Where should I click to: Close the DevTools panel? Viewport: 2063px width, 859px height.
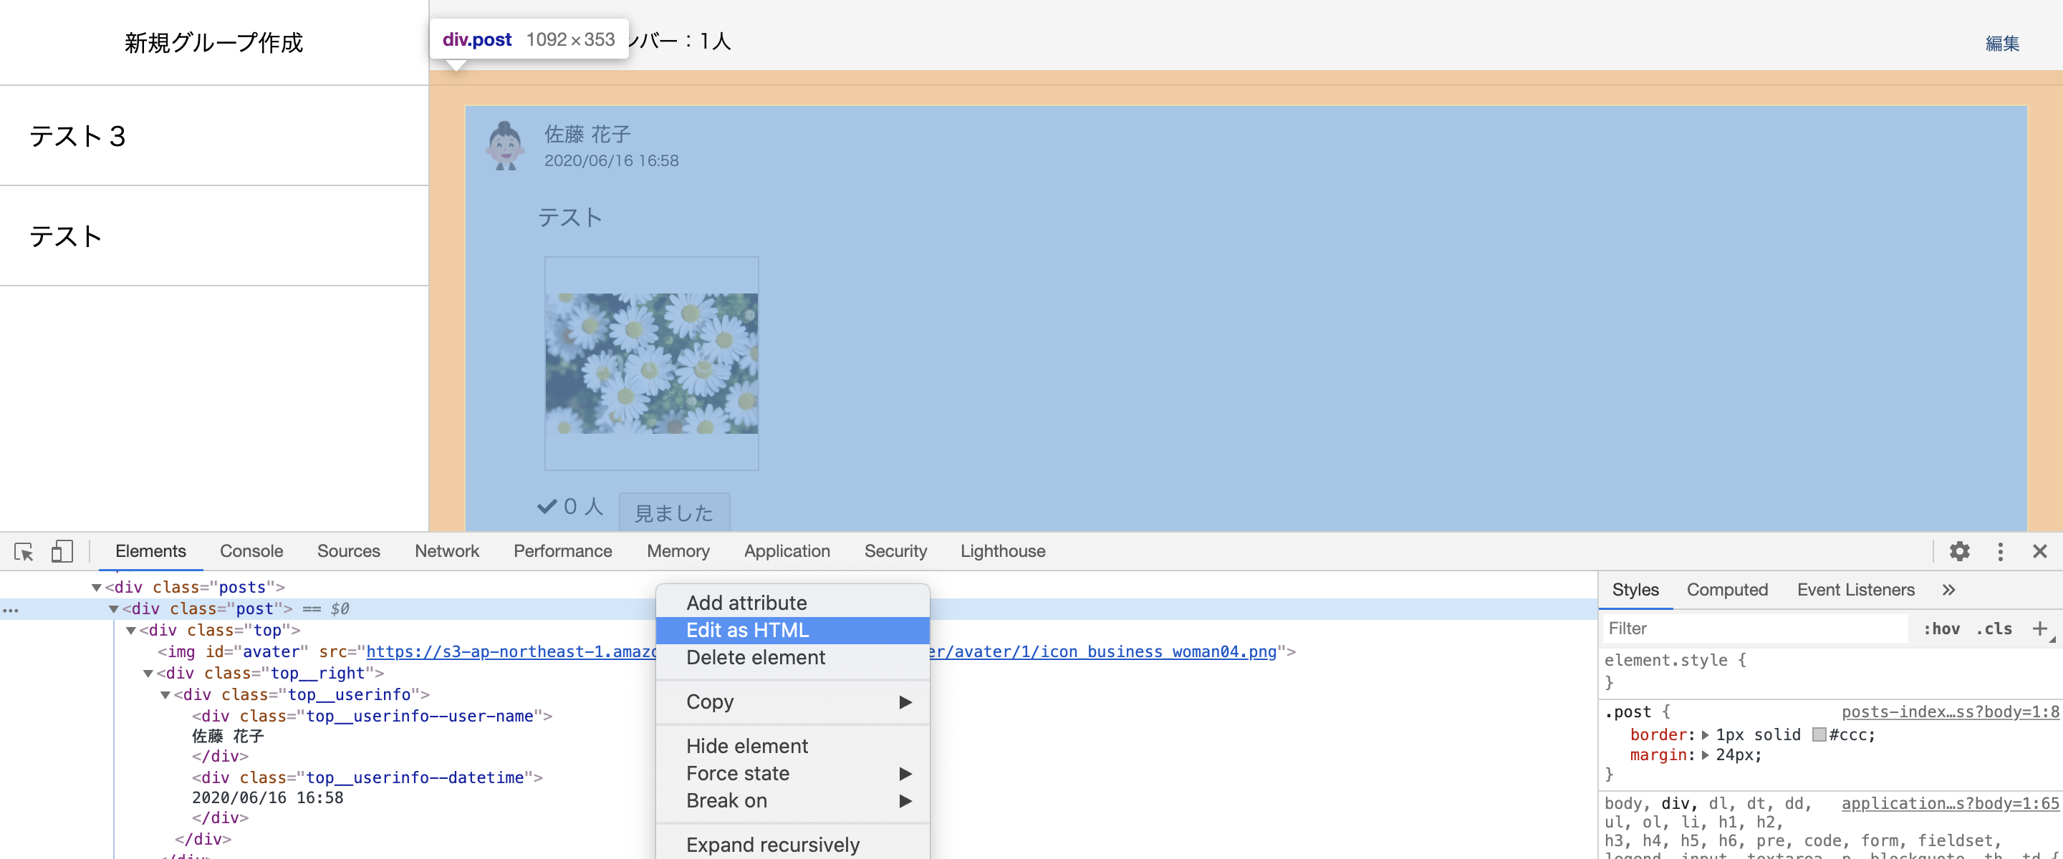(2039, 552)
